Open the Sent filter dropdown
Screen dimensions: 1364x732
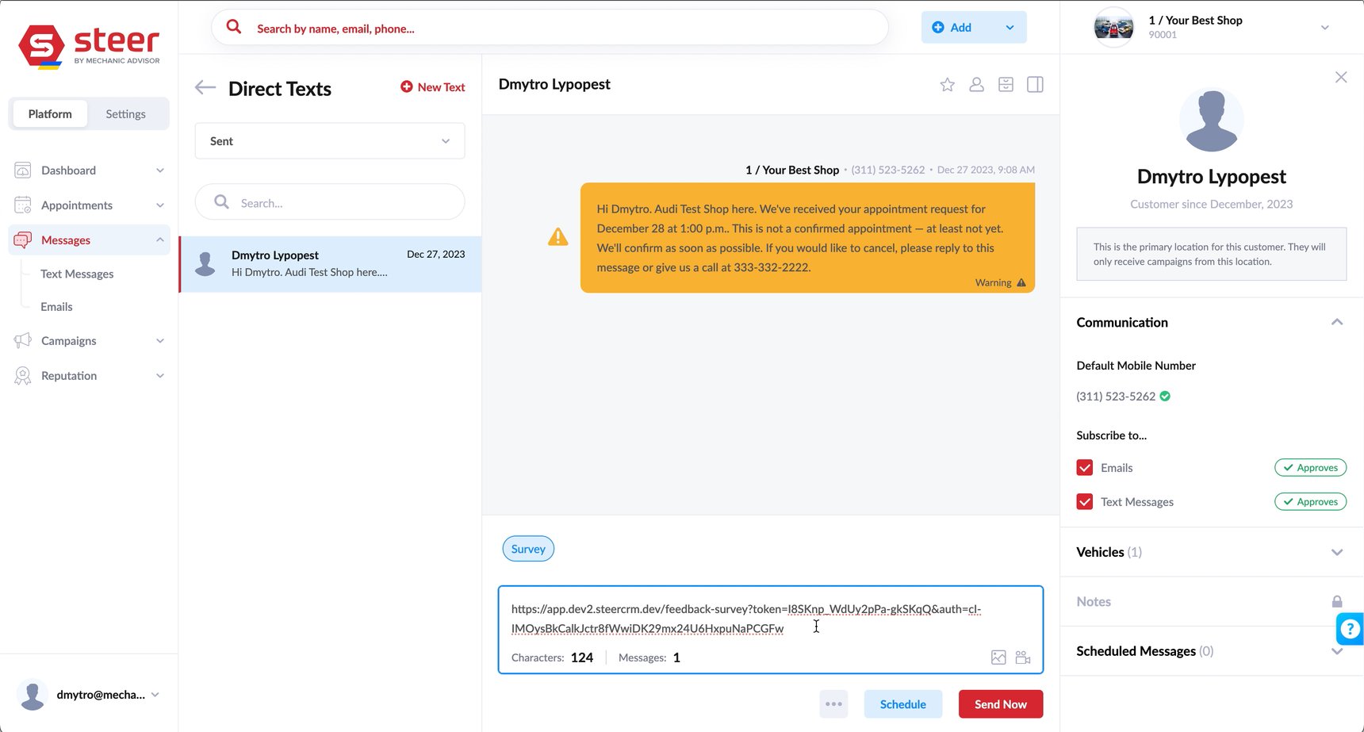(329, 140)
